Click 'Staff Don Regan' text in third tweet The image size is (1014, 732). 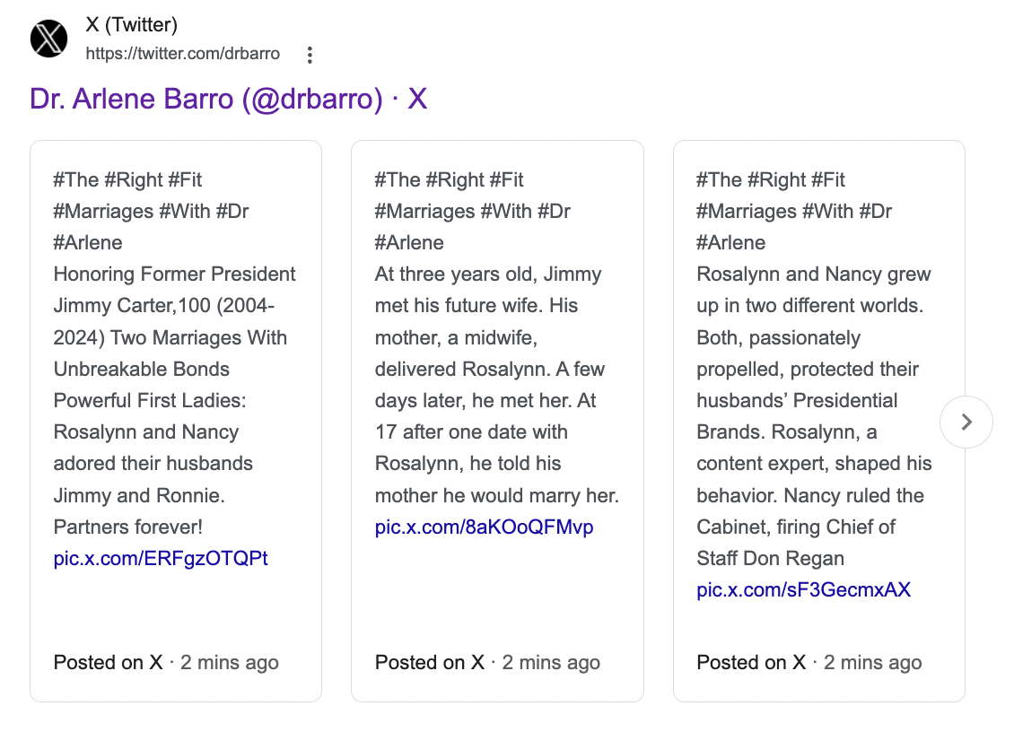click(770, 558)
